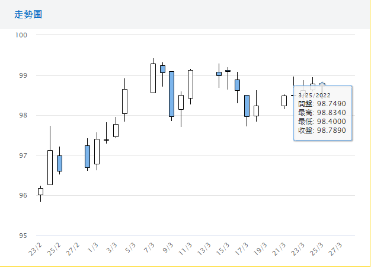The height and width of the screenshot is (267, 371).
Task: Click the 走勢圖 chart title
Action: [x=28, y=14]
